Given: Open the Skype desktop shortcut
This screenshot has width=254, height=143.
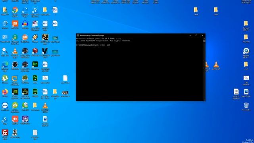Looking at the screenshot, I should 5,120.
